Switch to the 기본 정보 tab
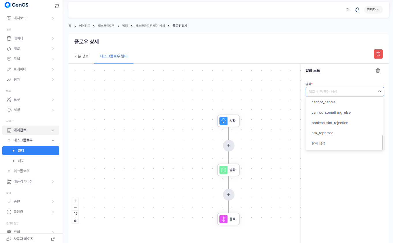 [81, 56]
